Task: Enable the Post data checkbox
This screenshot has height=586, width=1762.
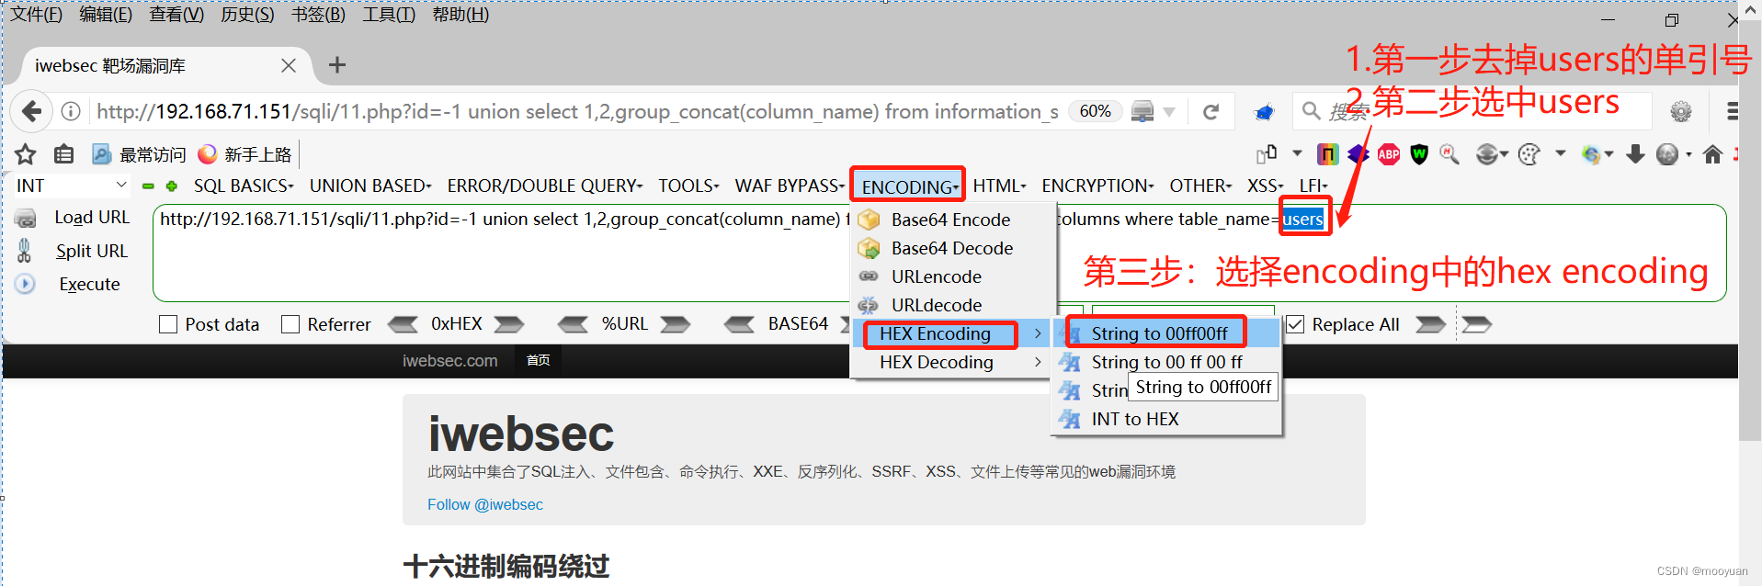Action: [x=168, y=324]
